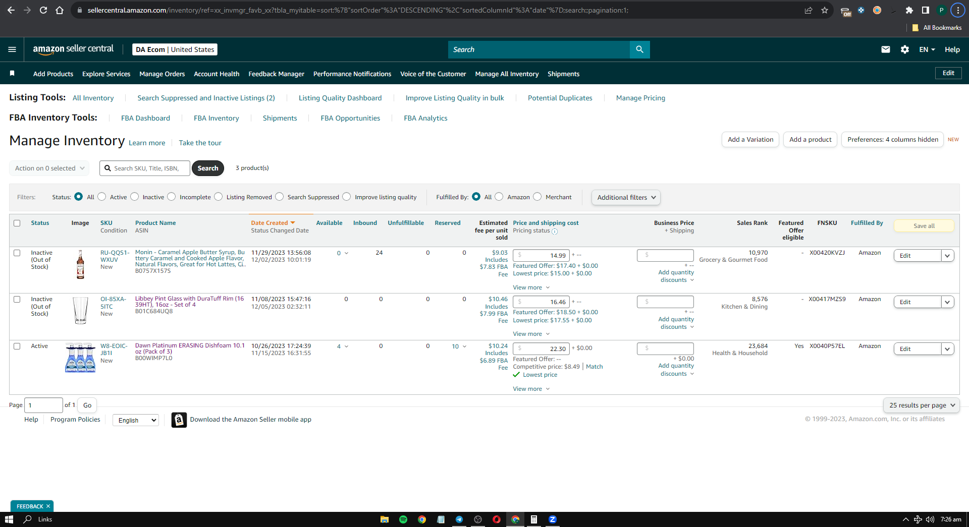Click the Search SKU, Title, ISBN field
The image size is (969, 527).
click(145, 168)
